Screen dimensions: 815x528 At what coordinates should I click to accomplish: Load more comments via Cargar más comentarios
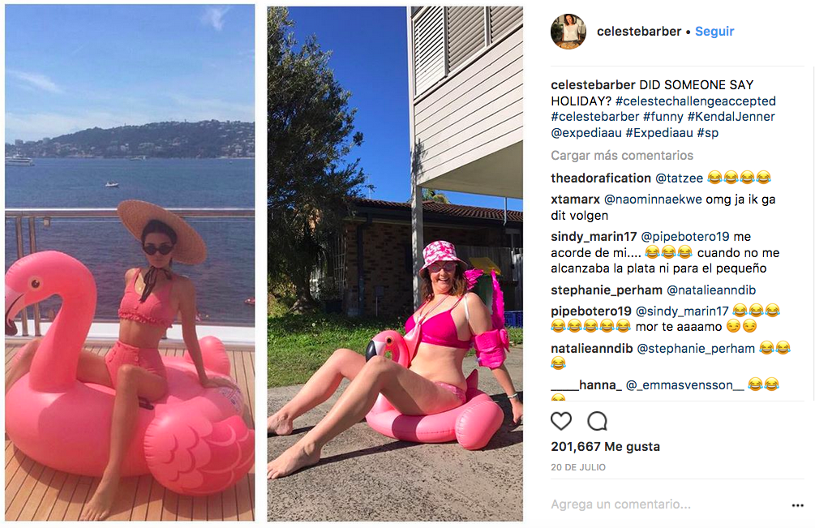point(622,156)
